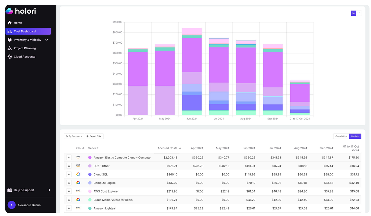
Task: Click the holori logo
Action: (x=21, y=11)
